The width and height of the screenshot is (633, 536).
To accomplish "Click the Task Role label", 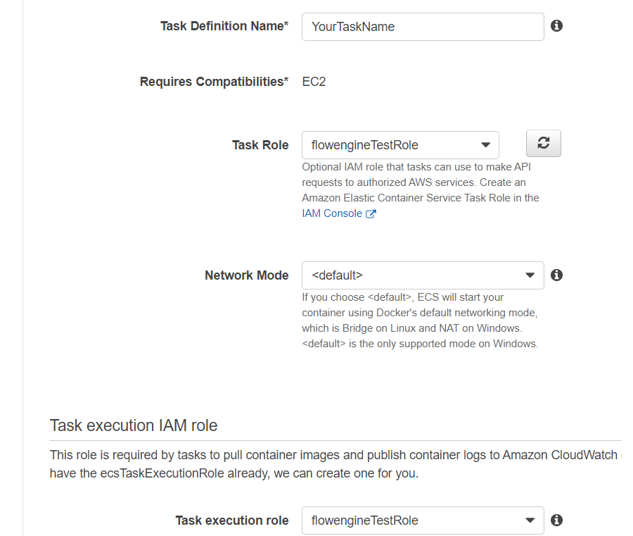I will pyautogui.click(x=260, y=144).
